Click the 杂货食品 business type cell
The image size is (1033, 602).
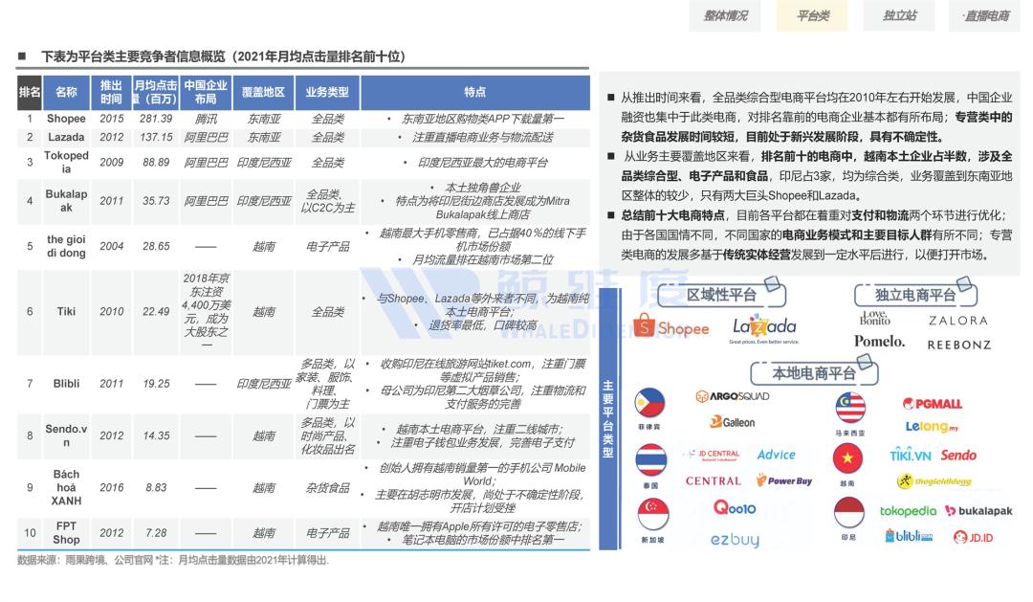327,487
